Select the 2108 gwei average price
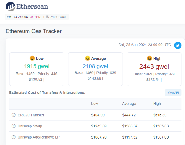The width and height of the screenshot is (185, 145). click(x=95, y=66)
